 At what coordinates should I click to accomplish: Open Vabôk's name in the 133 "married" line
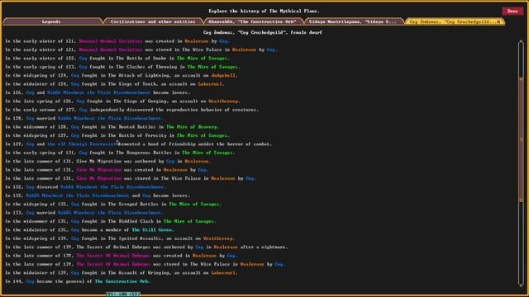110,213
